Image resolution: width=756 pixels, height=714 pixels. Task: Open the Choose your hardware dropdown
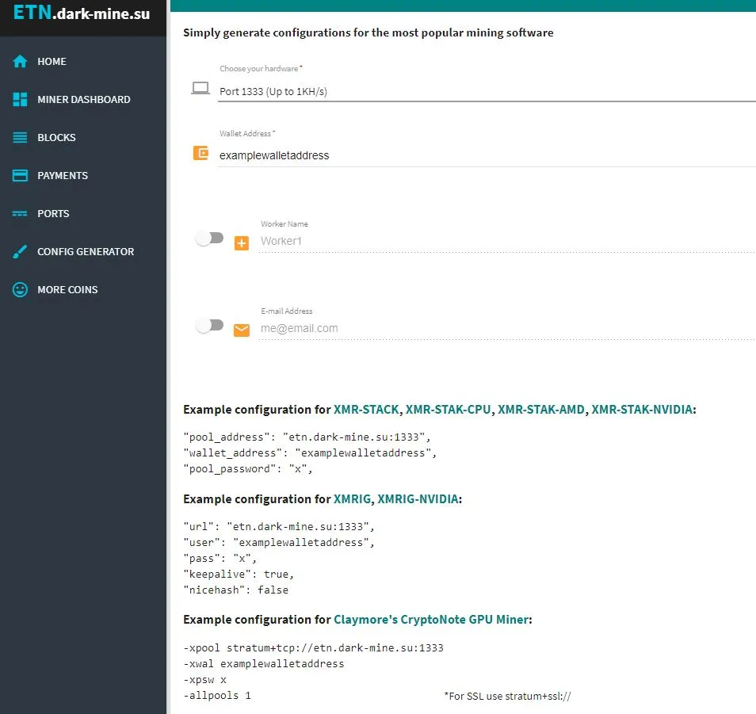tap(487, 92)
